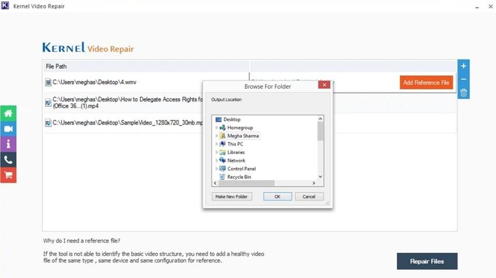The image size is (496, 278).
Task: Click the vertical scrollbar thumb in folder tree
Action: coord(320,131)
